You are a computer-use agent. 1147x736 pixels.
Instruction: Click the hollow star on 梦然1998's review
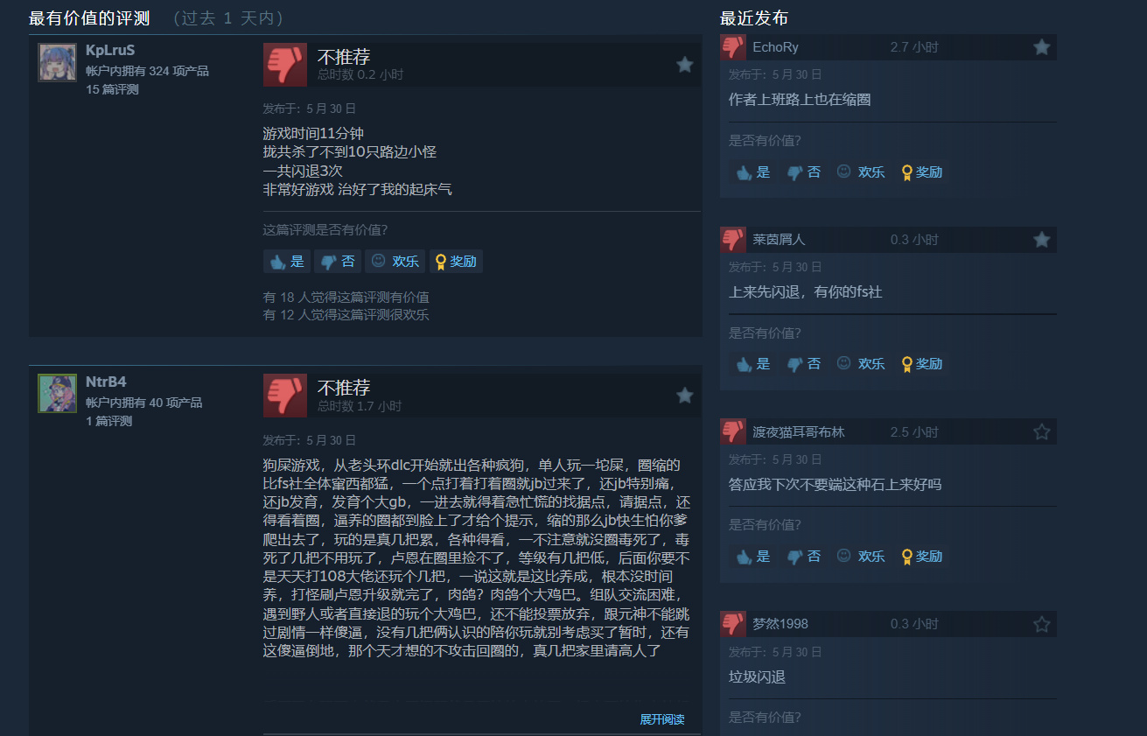click(x=1041, y=624)
